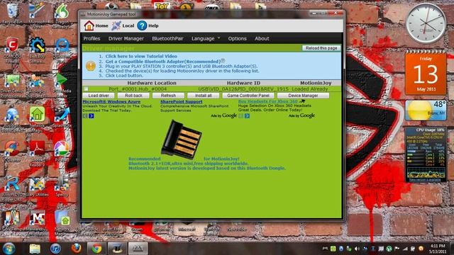This screenshot has height=255, width=454.
Task: Click the first ad block's next arrow
Action: point(92,116)
